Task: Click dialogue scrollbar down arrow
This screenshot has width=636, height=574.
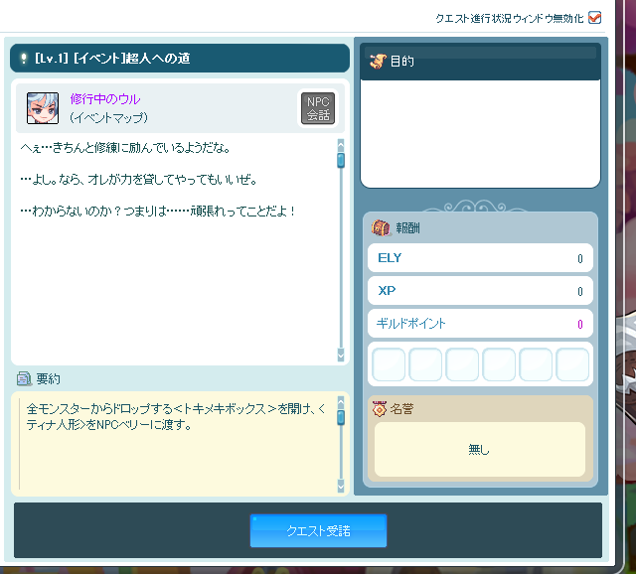Action: point(341,355)
